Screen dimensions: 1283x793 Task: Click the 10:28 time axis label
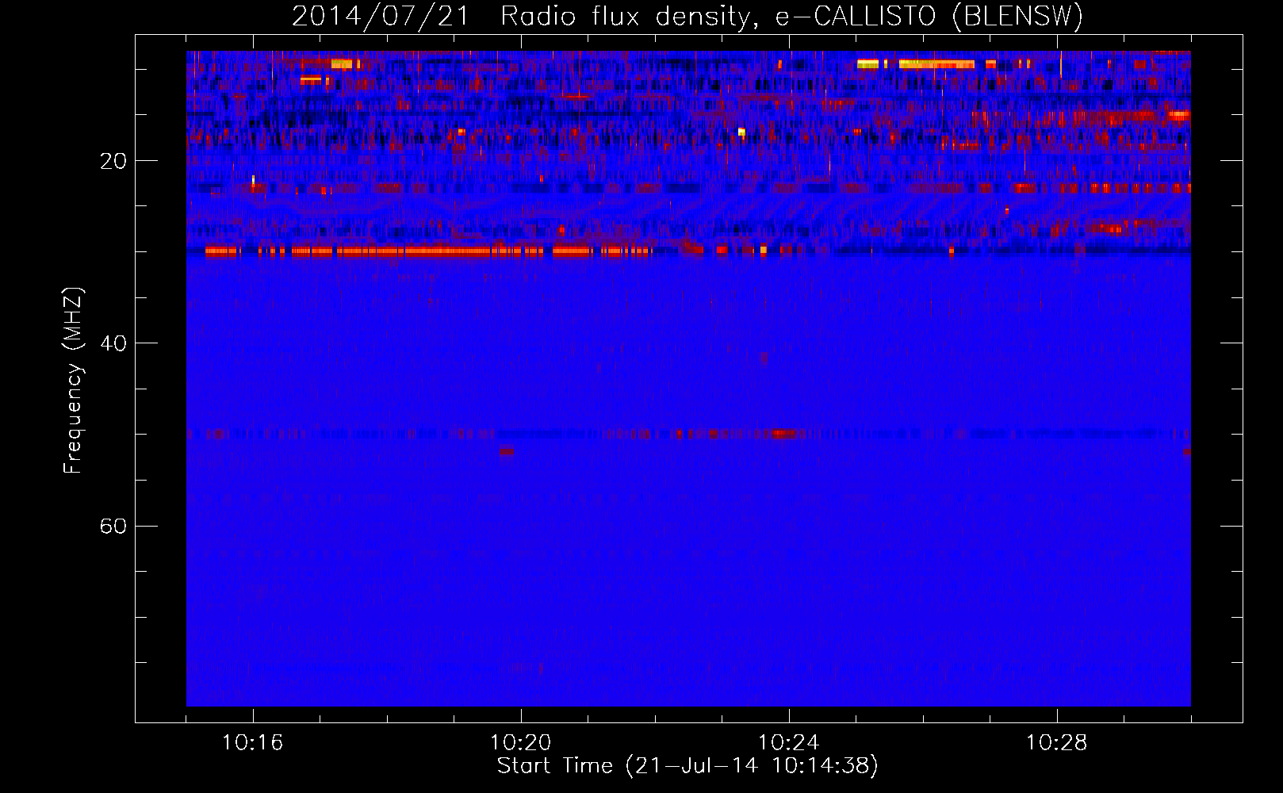click(1057, 743)
